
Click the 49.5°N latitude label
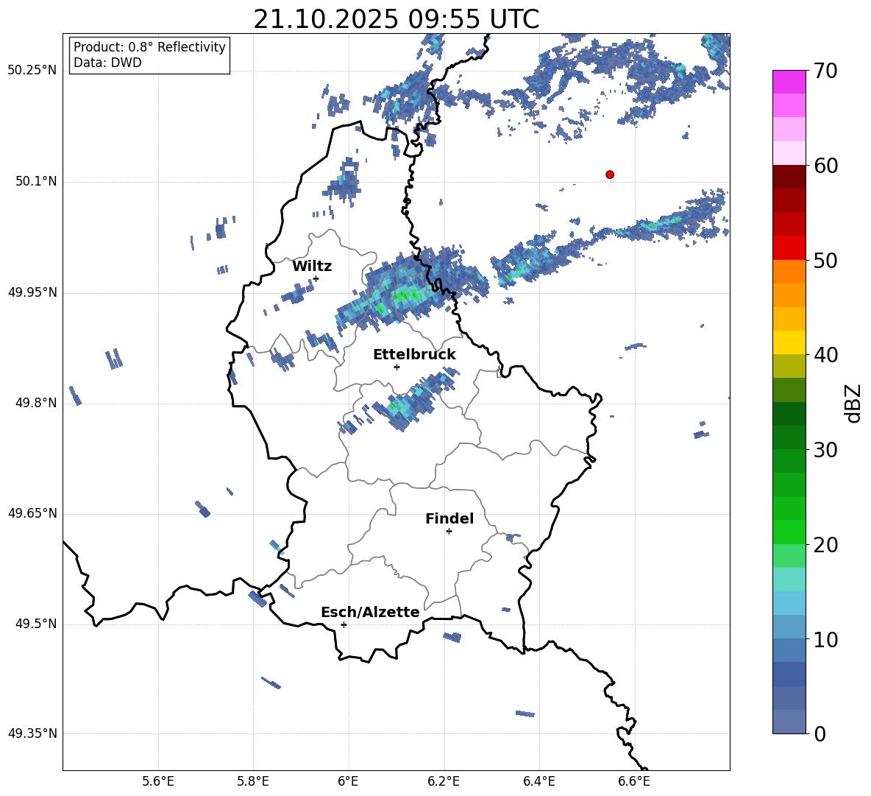point(36,624)
